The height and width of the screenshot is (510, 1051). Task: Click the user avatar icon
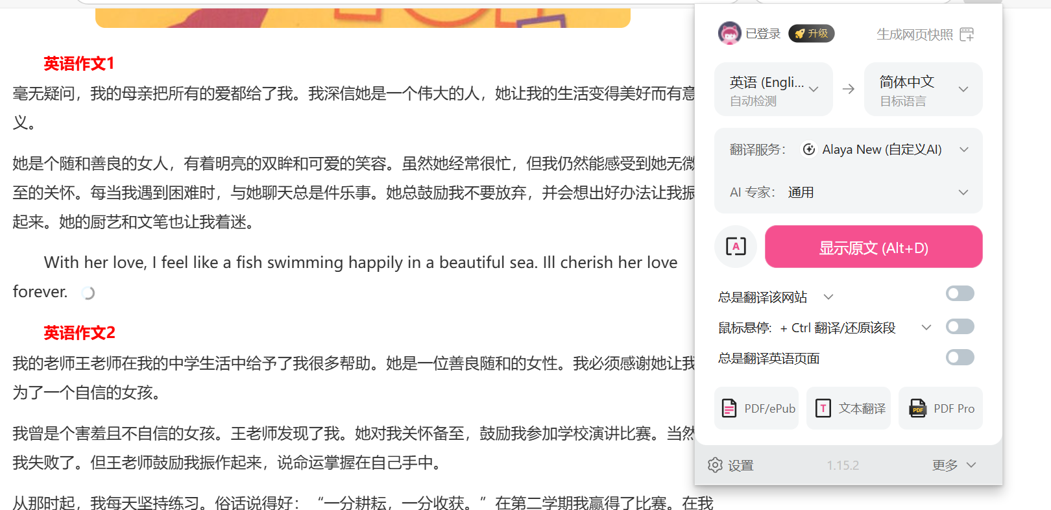point(729,33)
